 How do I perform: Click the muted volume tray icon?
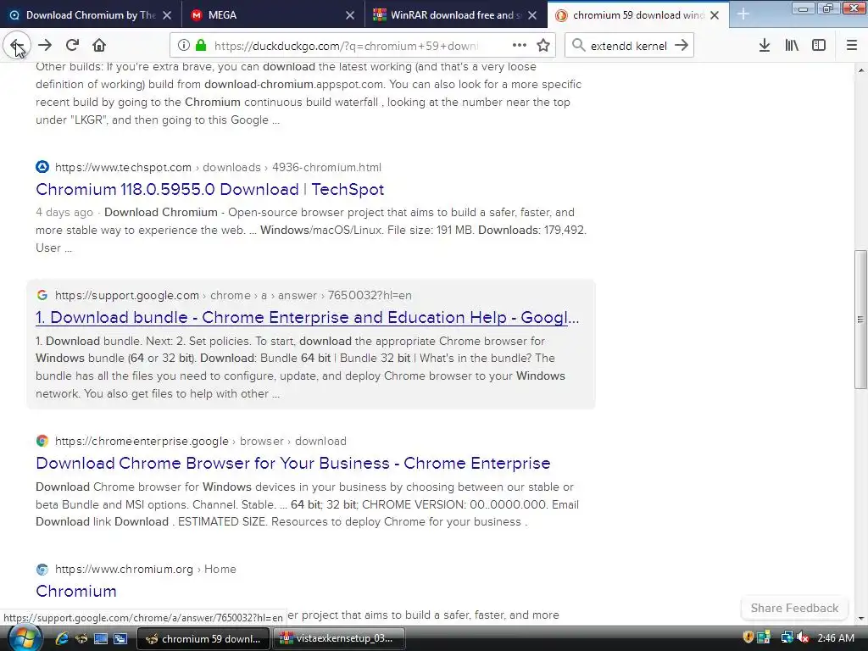coord(803,637)
